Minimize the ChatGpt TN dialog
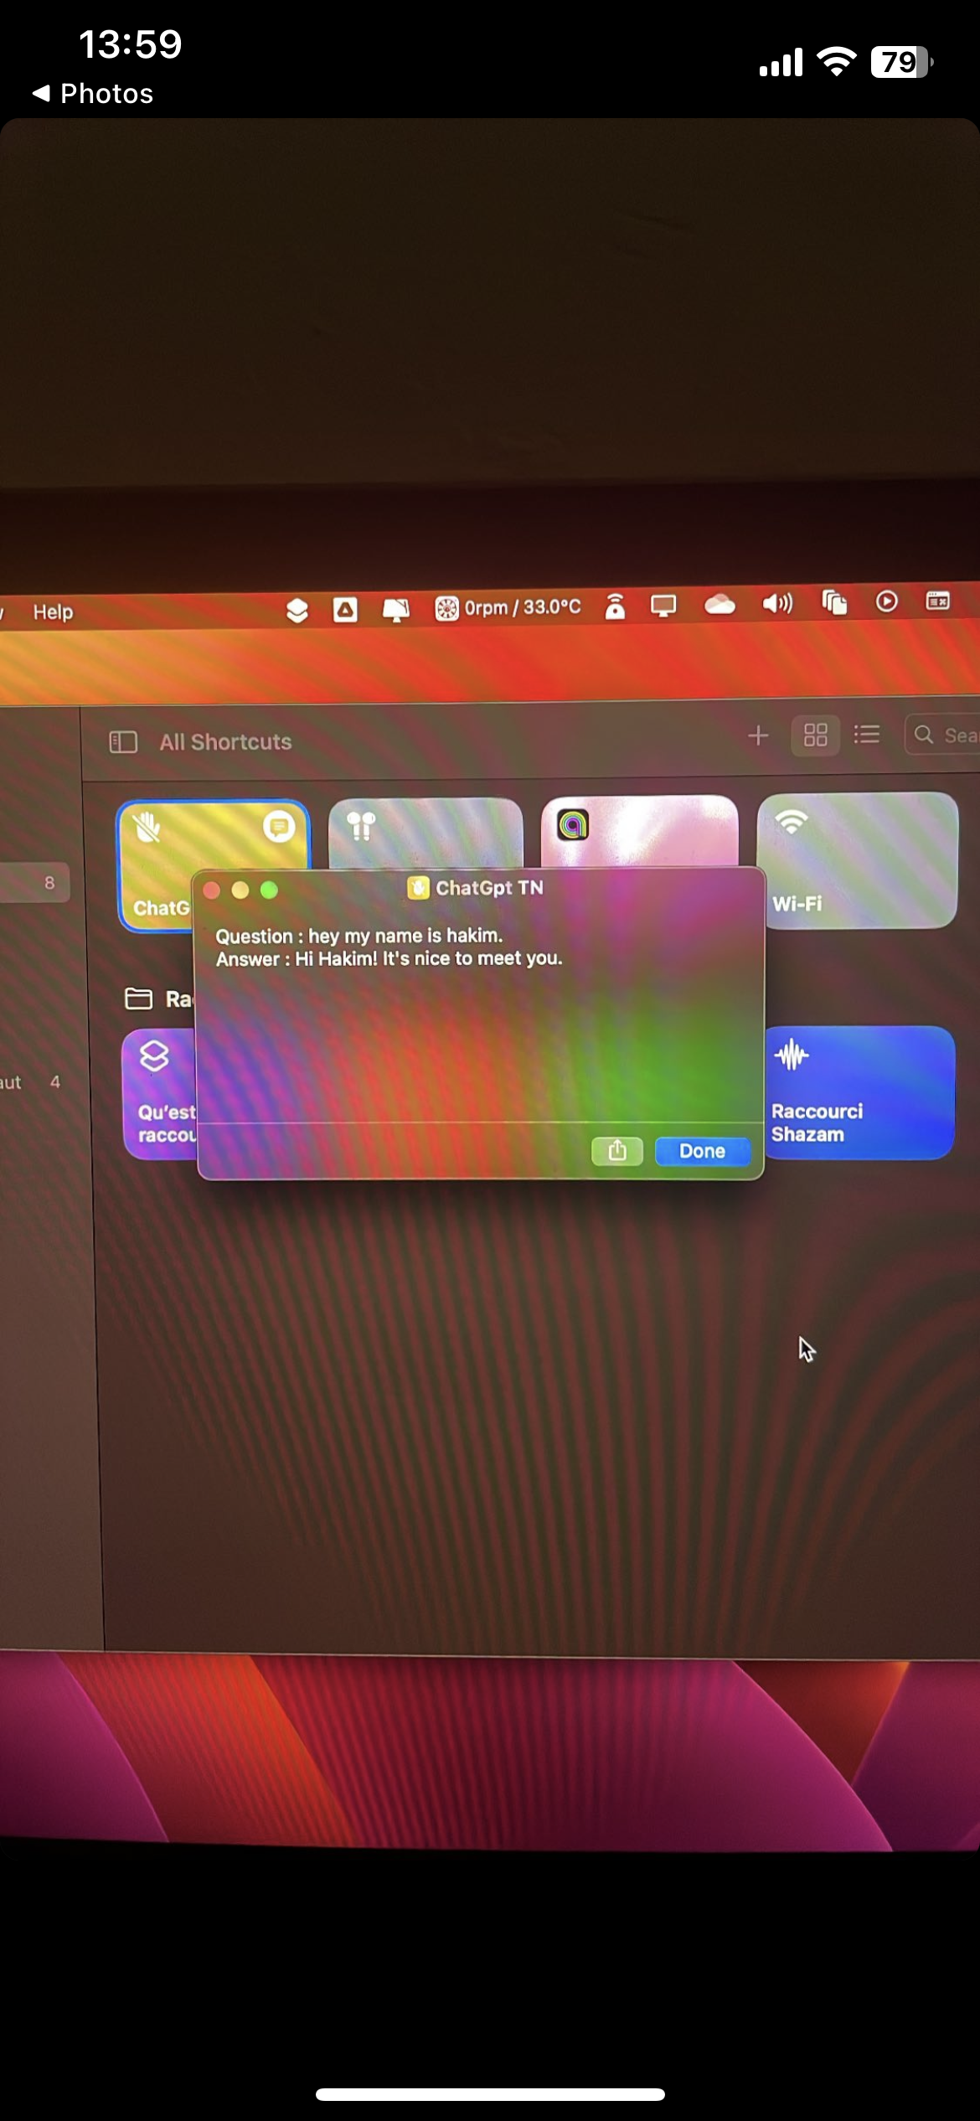Screen dimensions: 980x2121 [x=240, y=890]
